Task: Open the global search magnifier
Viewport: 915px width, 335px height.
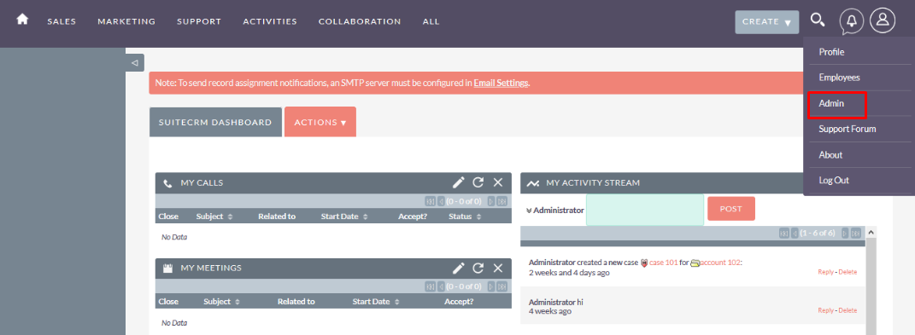Action: click(818, 20)
